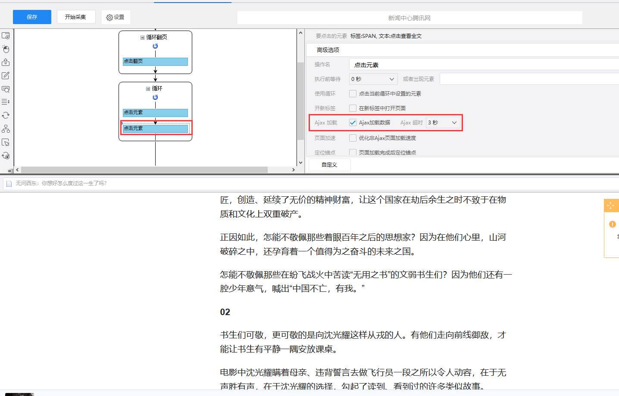This screenshot has height=396, width=619.
Task: Collapse the 循环翻页 workflow node
Action: click(142, 37)
